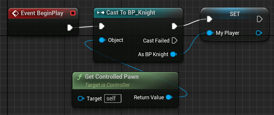Click the Event BeginPlay diamond icon
The image size is (274, 115).
15,13
